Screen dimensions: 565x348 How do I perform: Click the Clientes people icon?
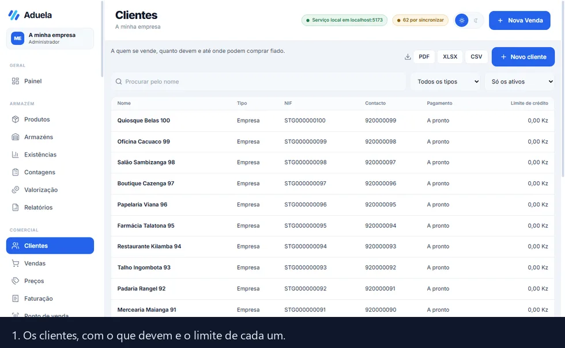tap(15, 246)
